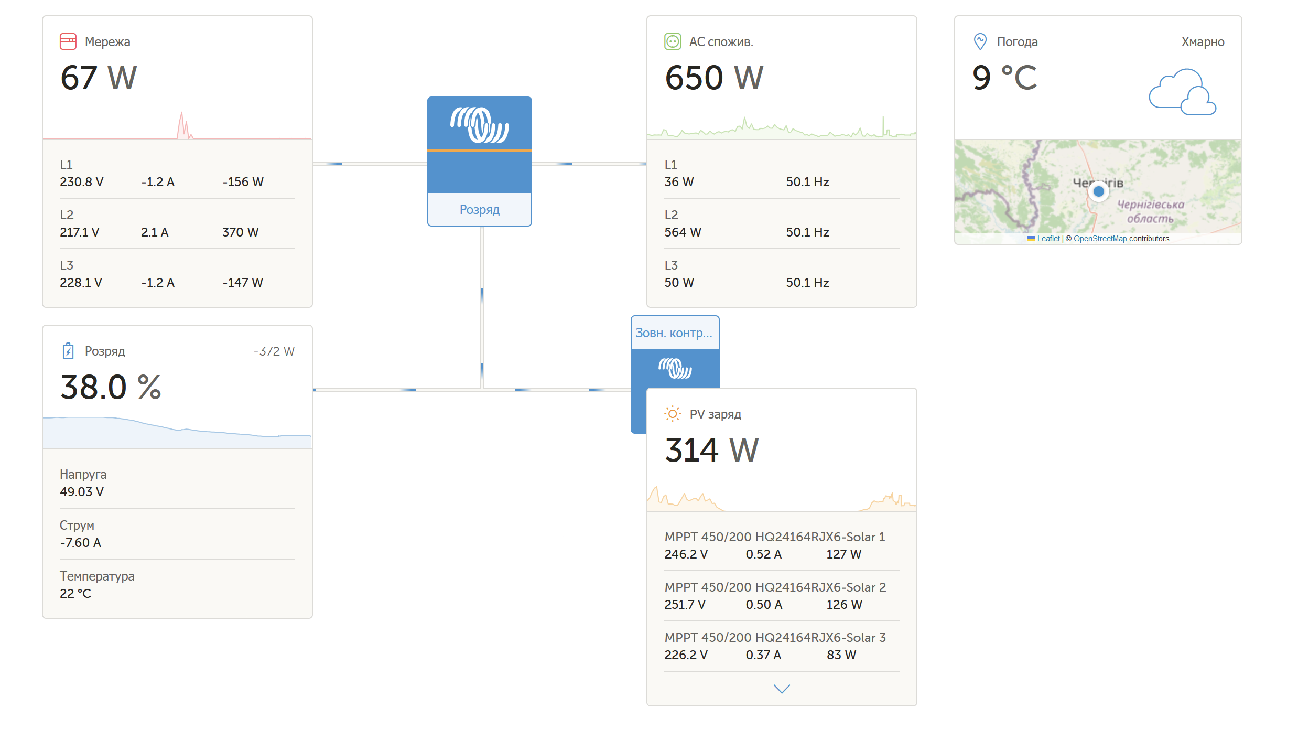
Task: Click the Погода card title
Action: (x=1017, y=42)
